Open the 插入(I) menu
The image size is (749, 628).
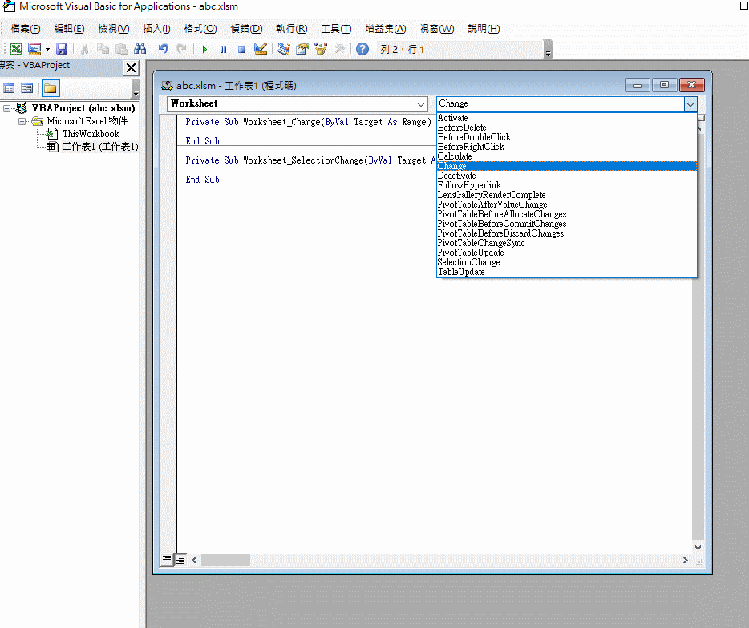click(x=156, y=29)
